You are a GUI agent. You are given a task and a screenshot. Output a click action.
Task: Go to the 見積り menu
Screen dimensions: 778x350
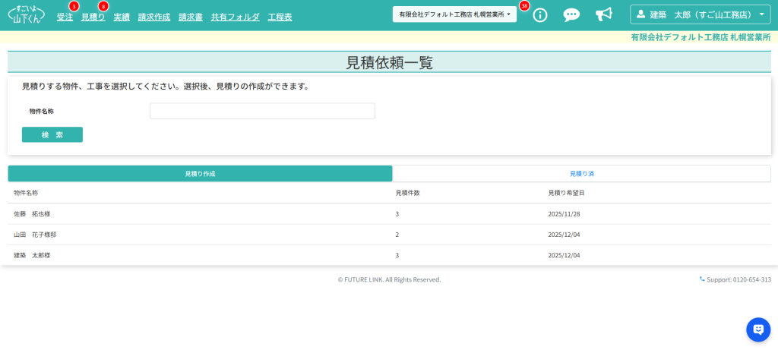click(x=93, y=17)
